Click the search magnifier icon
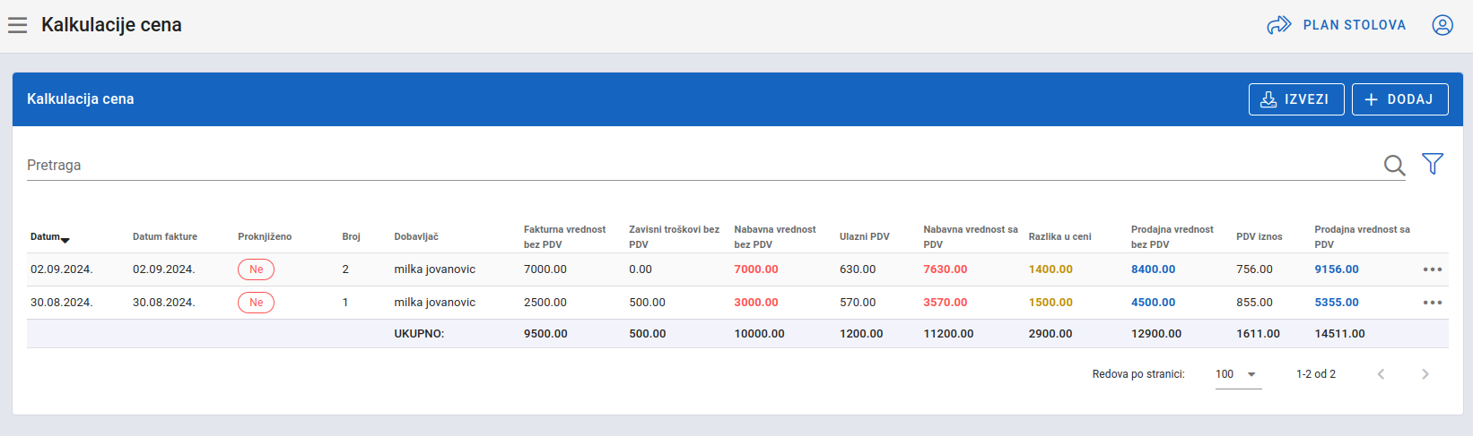1473x436 pixels. [x=1394, y=165]
